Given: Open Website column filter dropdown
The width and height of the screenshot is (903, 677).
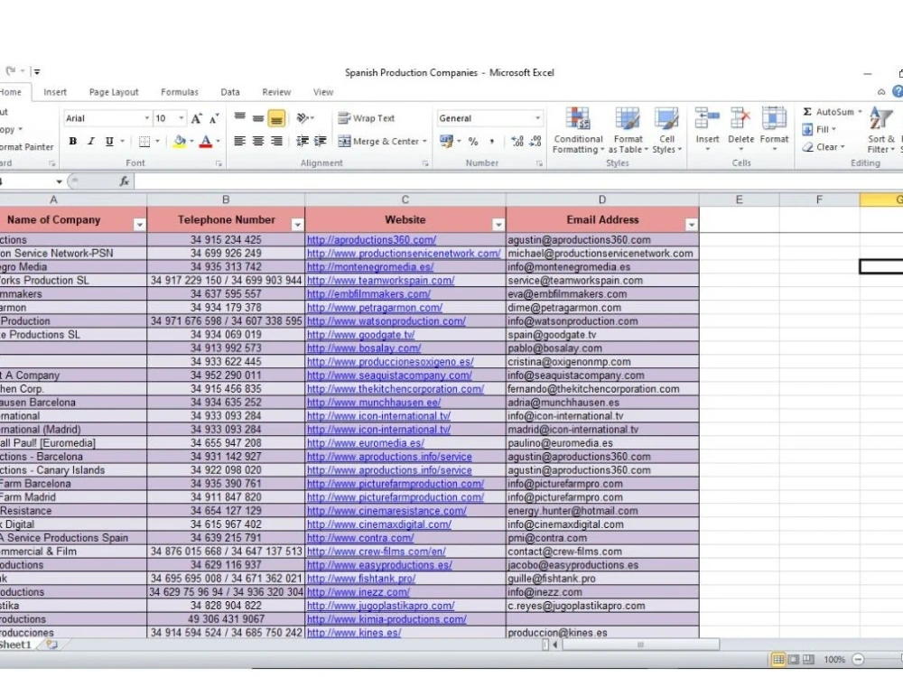Looking at the screenshot, I should pos(498,225).
